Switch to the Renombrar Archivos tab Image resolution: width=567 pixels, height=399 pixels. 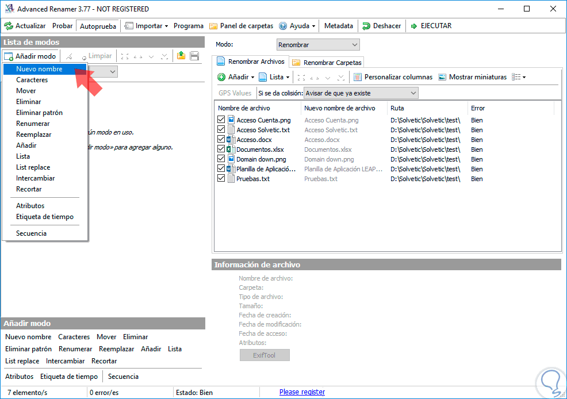[251, 62]
